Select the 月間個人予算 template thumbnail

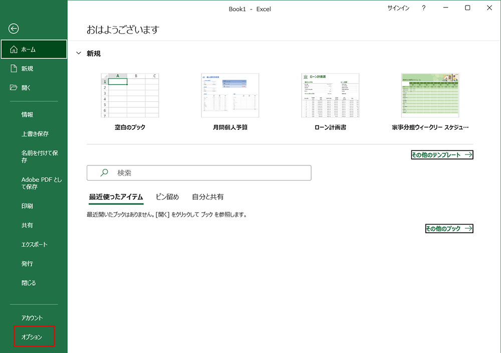pos(230,95)
